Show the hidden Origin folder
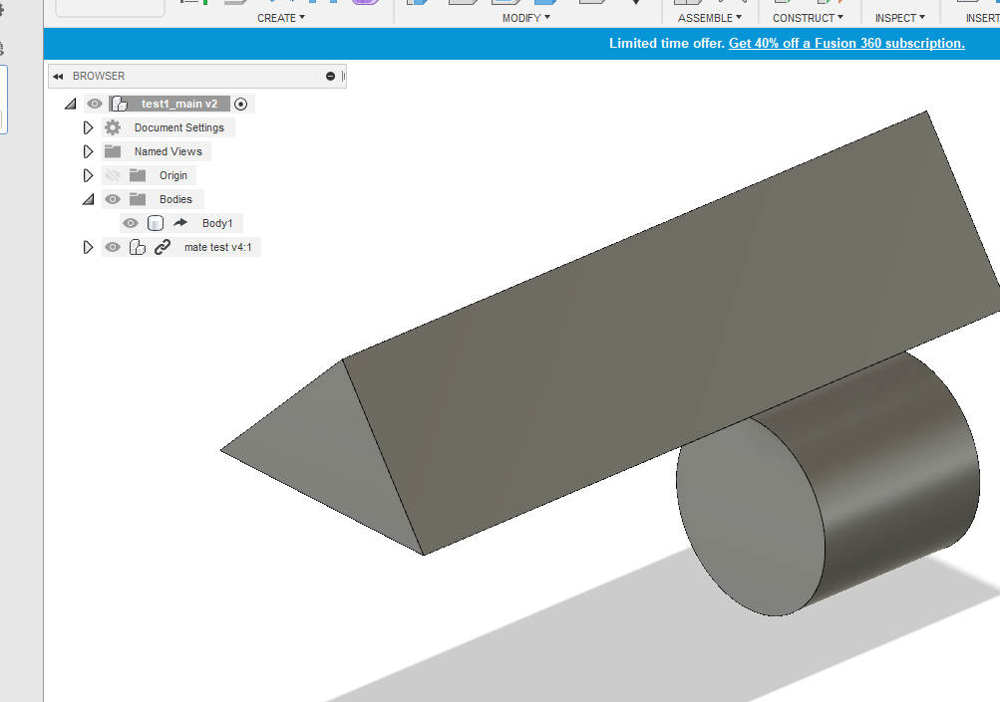This screenshot has width=1000, height=702. 113,175
